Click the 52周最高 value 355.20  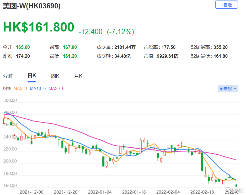221,47
